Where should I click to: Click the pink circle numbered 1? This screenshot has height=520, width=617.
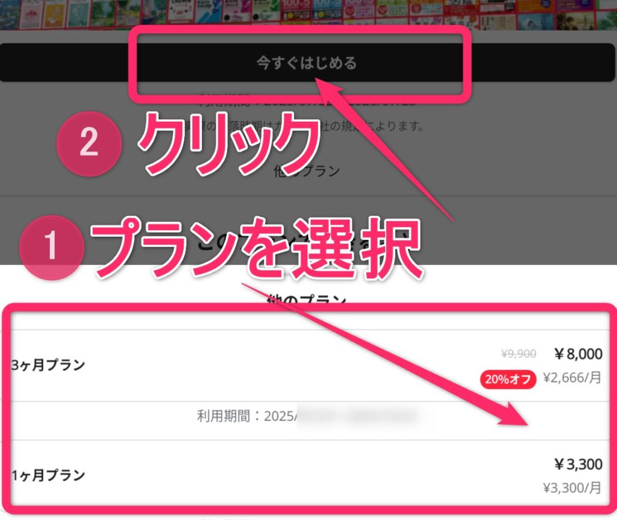52,247
